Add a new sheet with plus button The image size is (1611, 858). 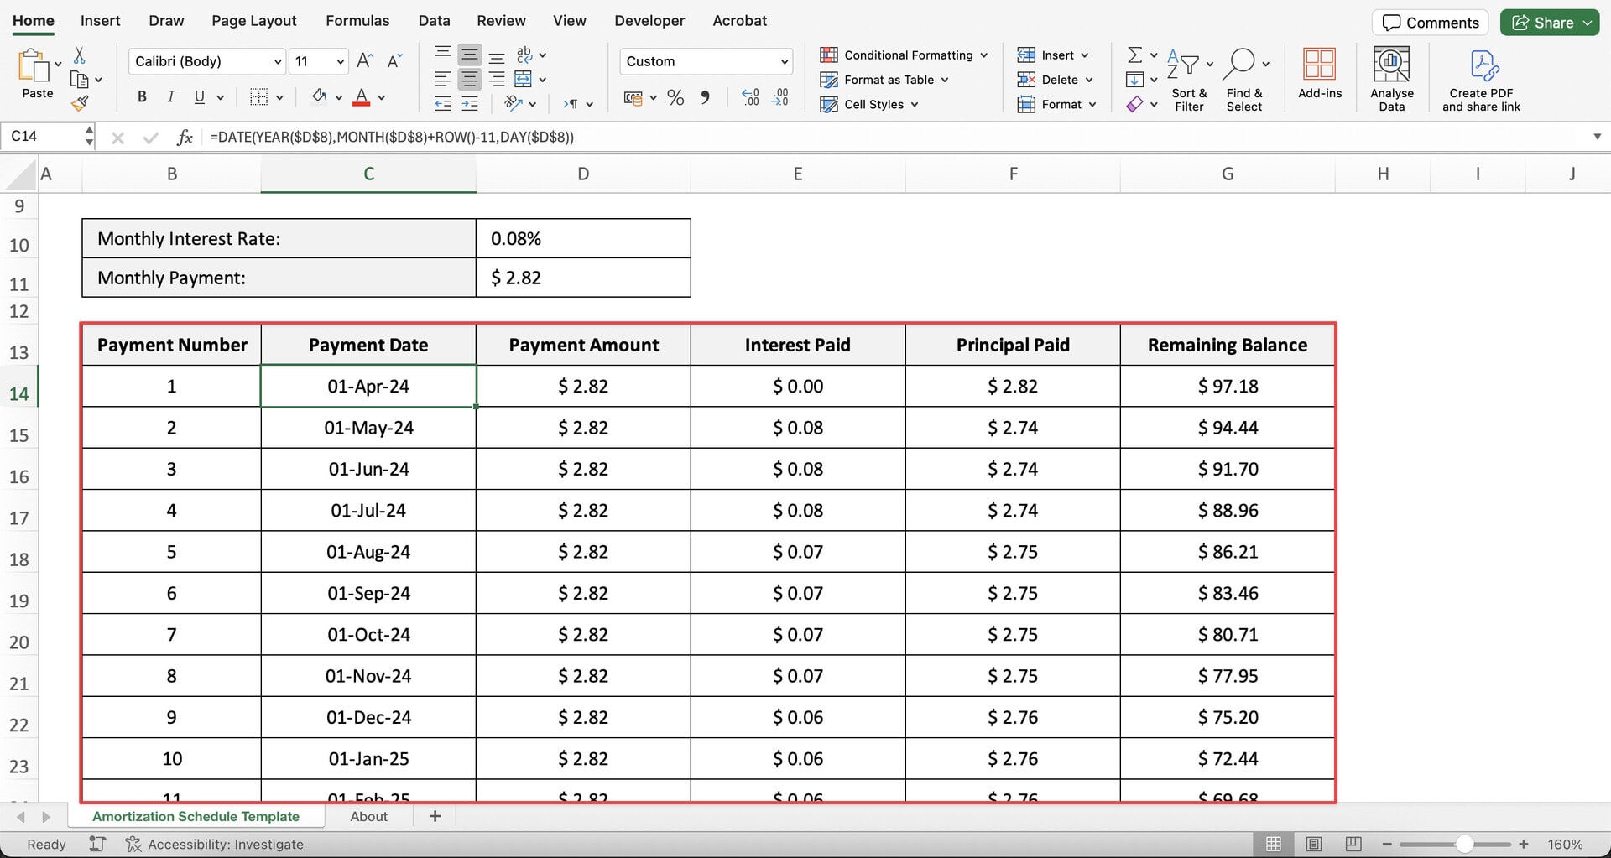click(435, 816)
